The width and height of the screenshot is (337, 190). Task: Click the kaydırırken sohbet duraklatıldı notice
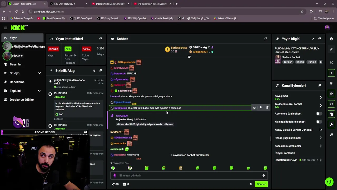click(x=189, y=155)
